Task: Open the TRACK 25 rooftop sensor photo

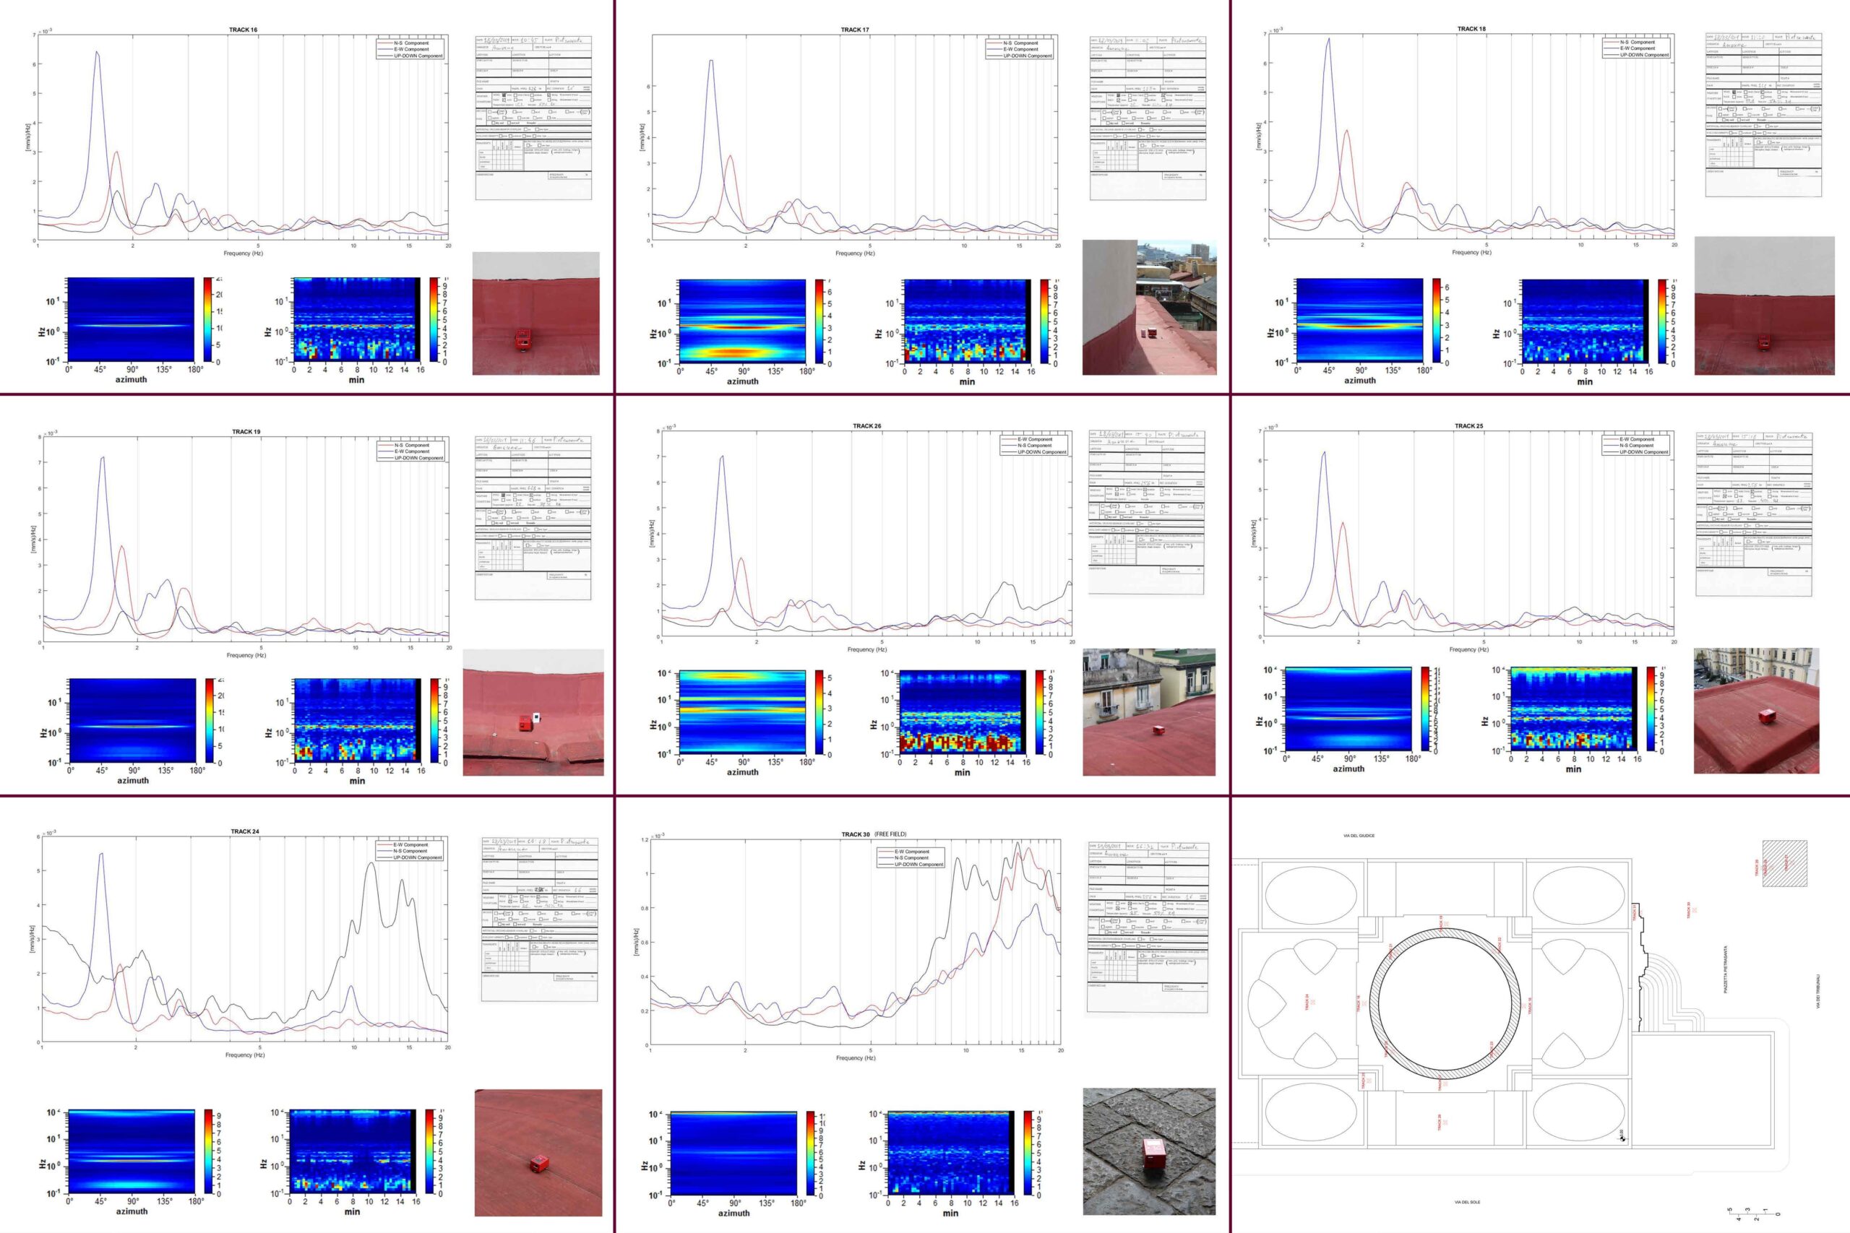Action: (1755, 711)
